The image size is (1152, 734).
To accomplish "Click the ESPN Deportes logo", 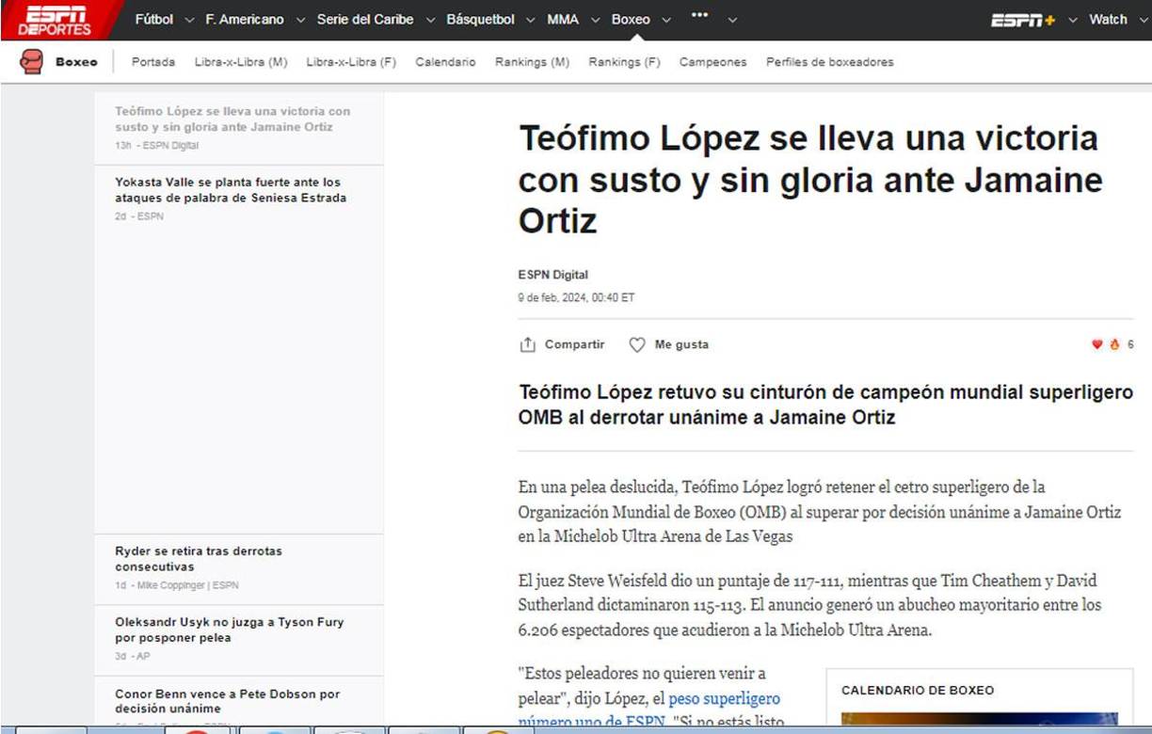I will click(x=56, y=19).
